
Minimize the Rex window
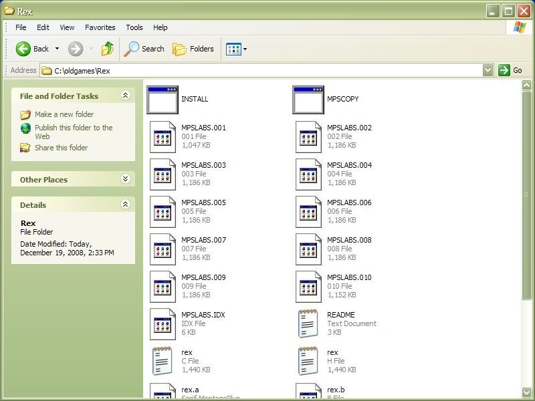click(x=493, y=11)
